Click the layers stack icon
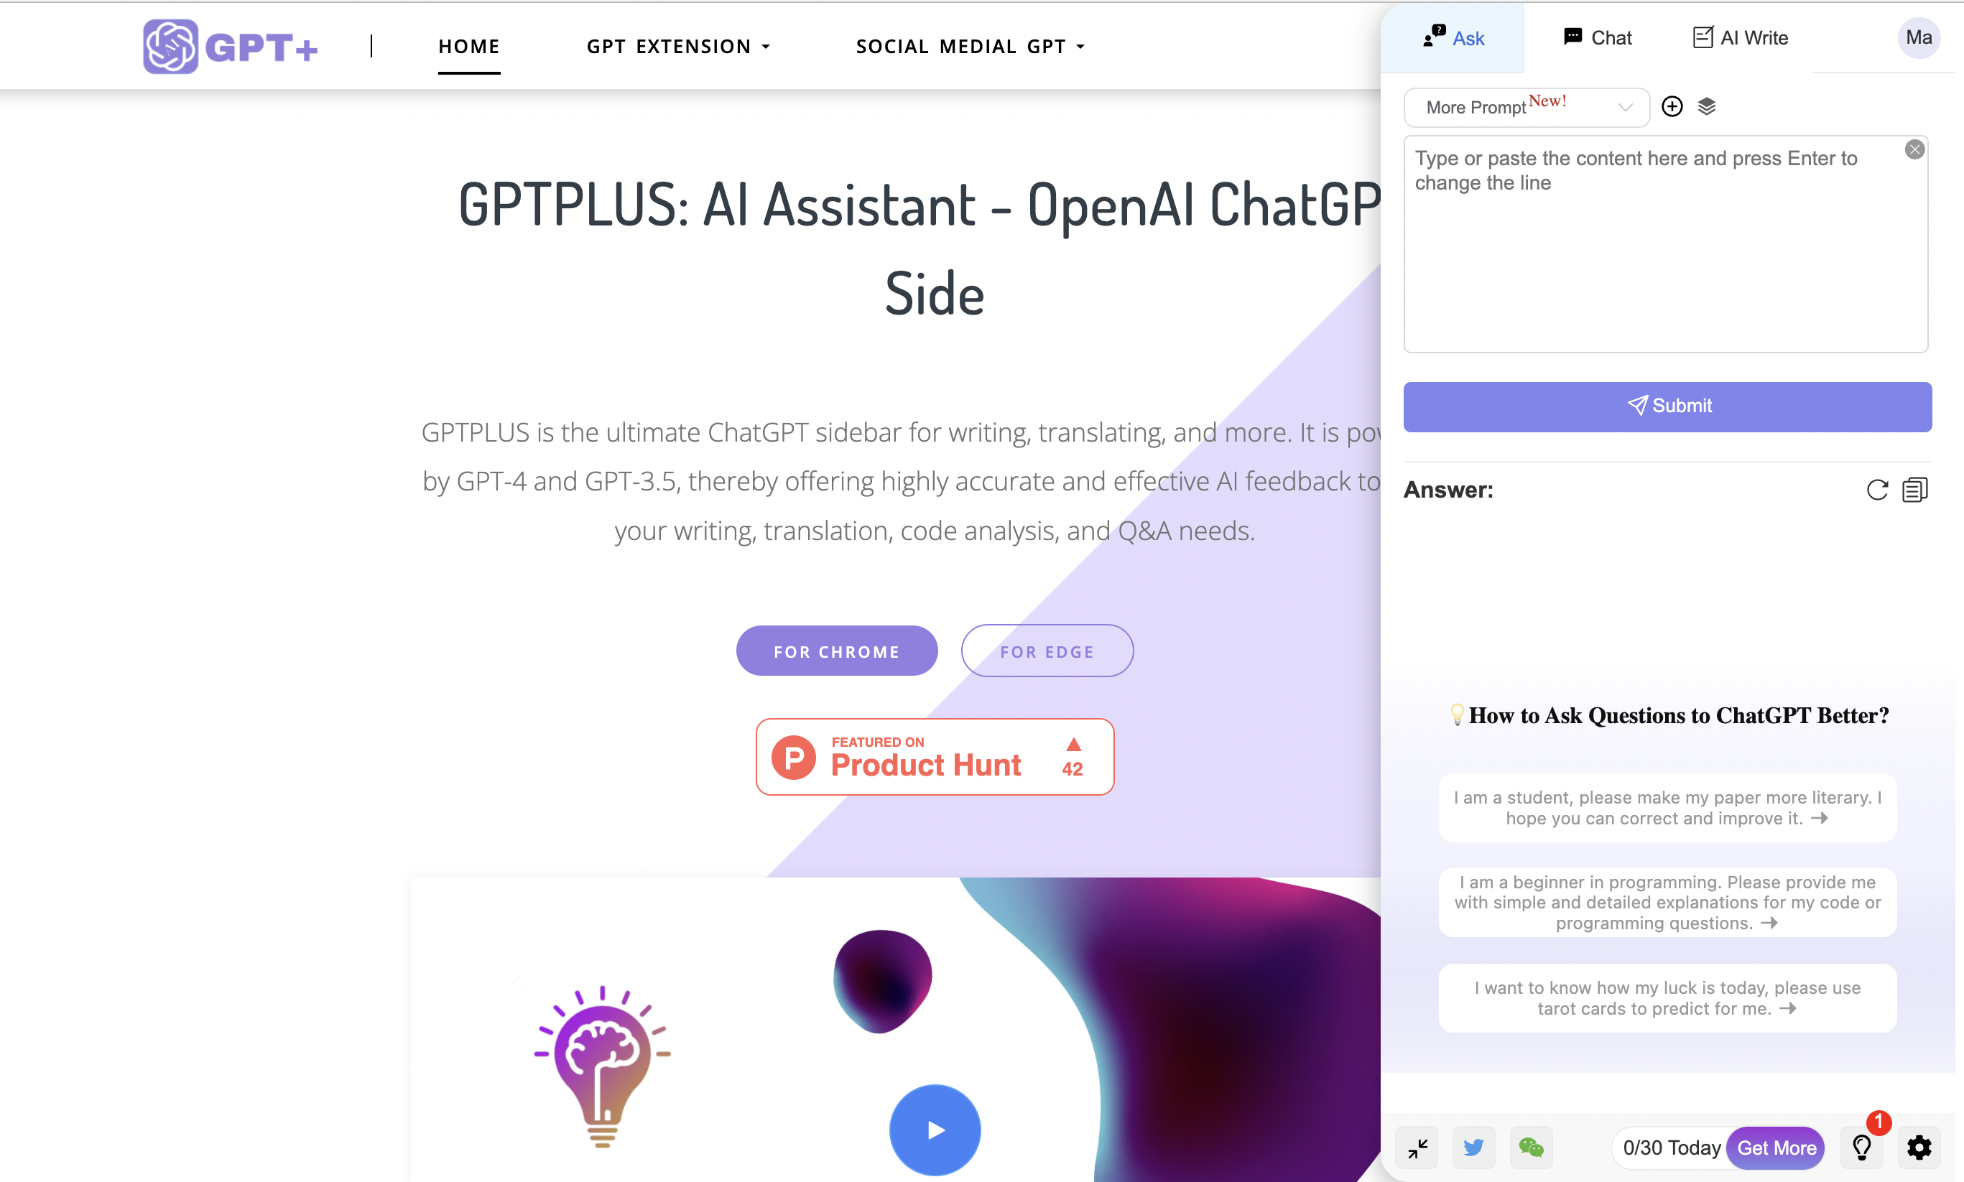Viewport: 1964px width, 1182px height. 1706,106
